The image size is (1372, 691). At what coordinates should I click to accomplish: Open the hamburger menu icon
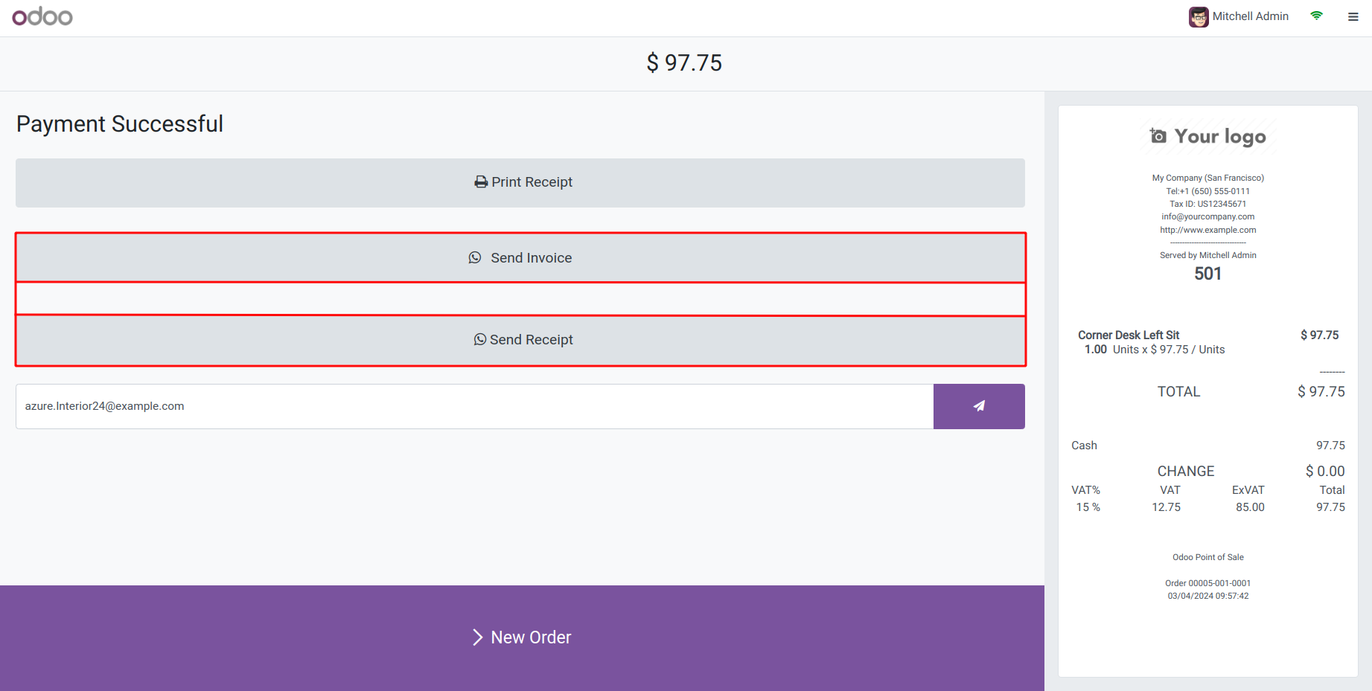coord(1353,16)
